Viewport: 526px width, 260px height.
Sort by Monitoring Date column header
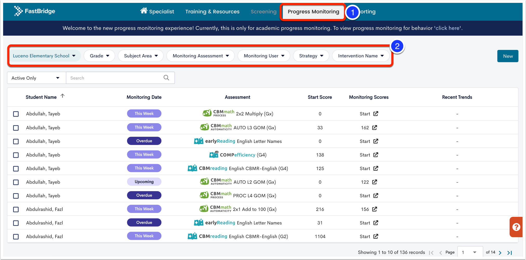pos(144,97)
